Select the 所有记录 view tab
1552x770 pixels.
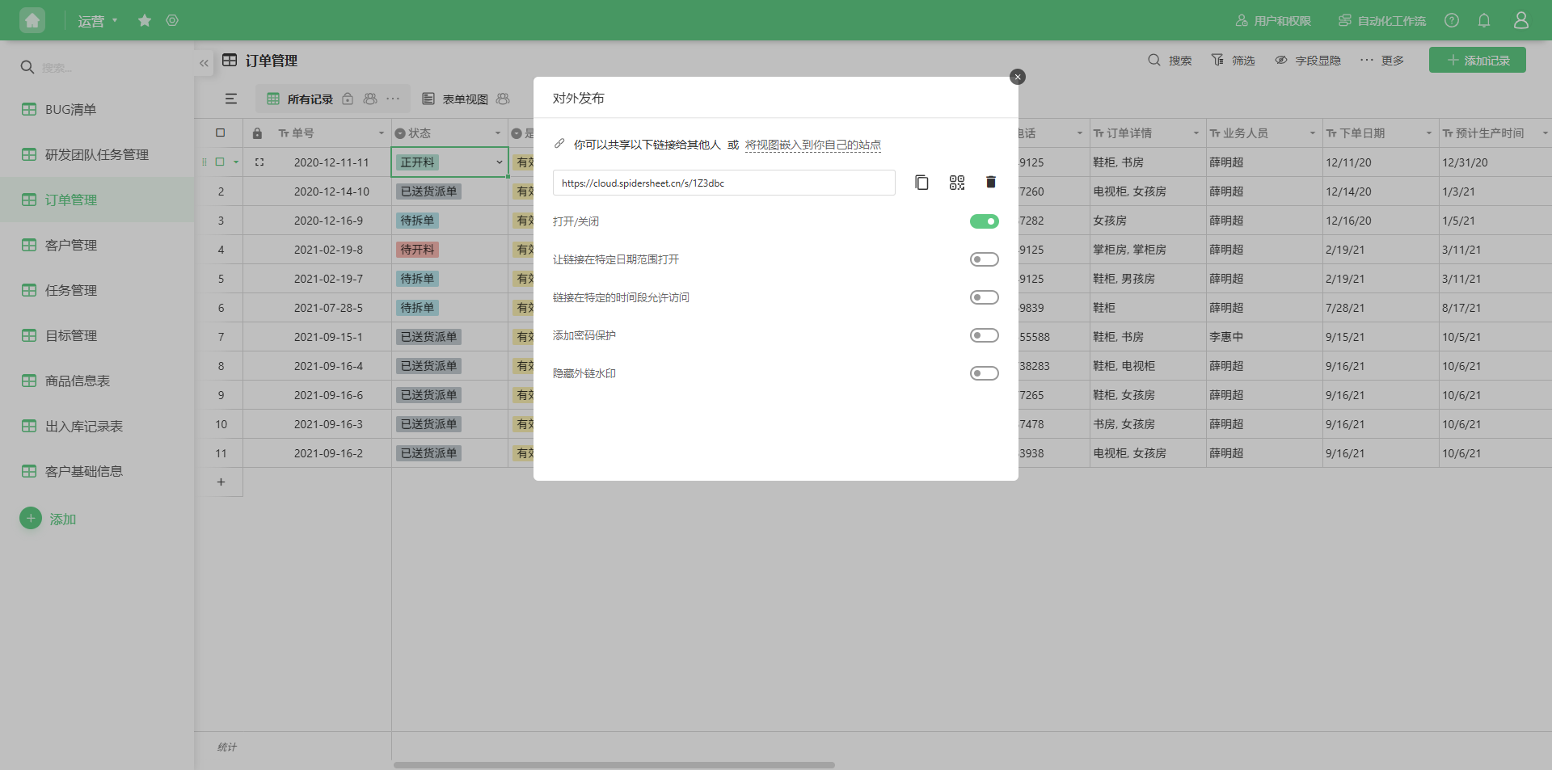310,99
